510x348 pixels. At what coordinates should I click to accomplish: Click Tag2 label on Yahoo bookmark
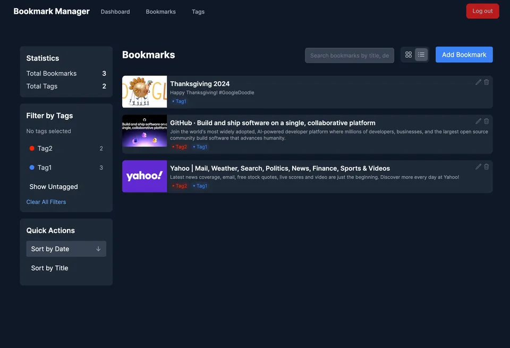click(x=180, y=186)
